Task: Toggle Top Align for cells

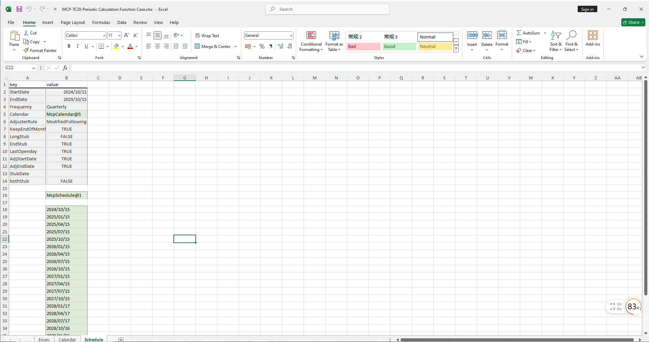Action: [x=149, y=35]
